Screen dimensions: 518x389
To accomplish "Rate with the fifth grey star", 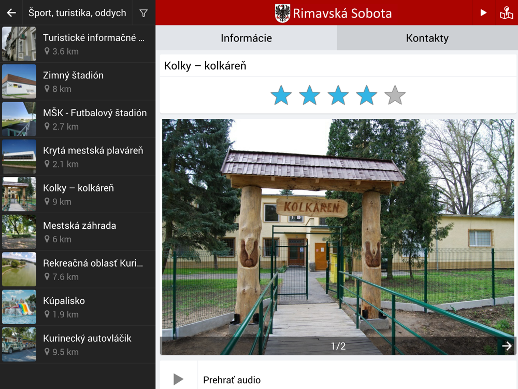I will pos(395,95).
